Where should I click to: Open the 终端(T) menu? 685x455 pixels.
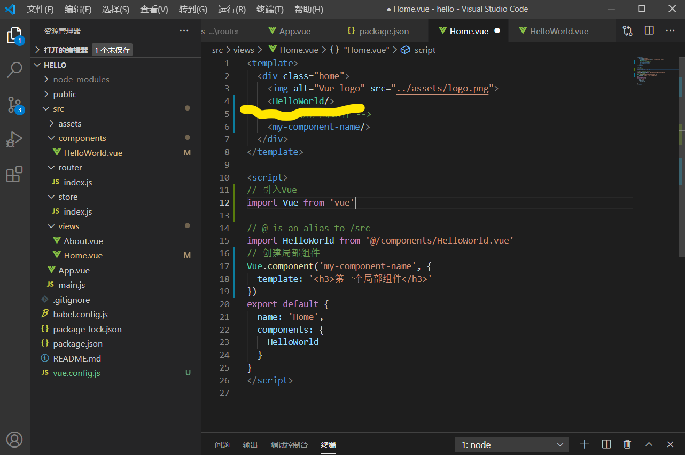(x=270, y=9)
